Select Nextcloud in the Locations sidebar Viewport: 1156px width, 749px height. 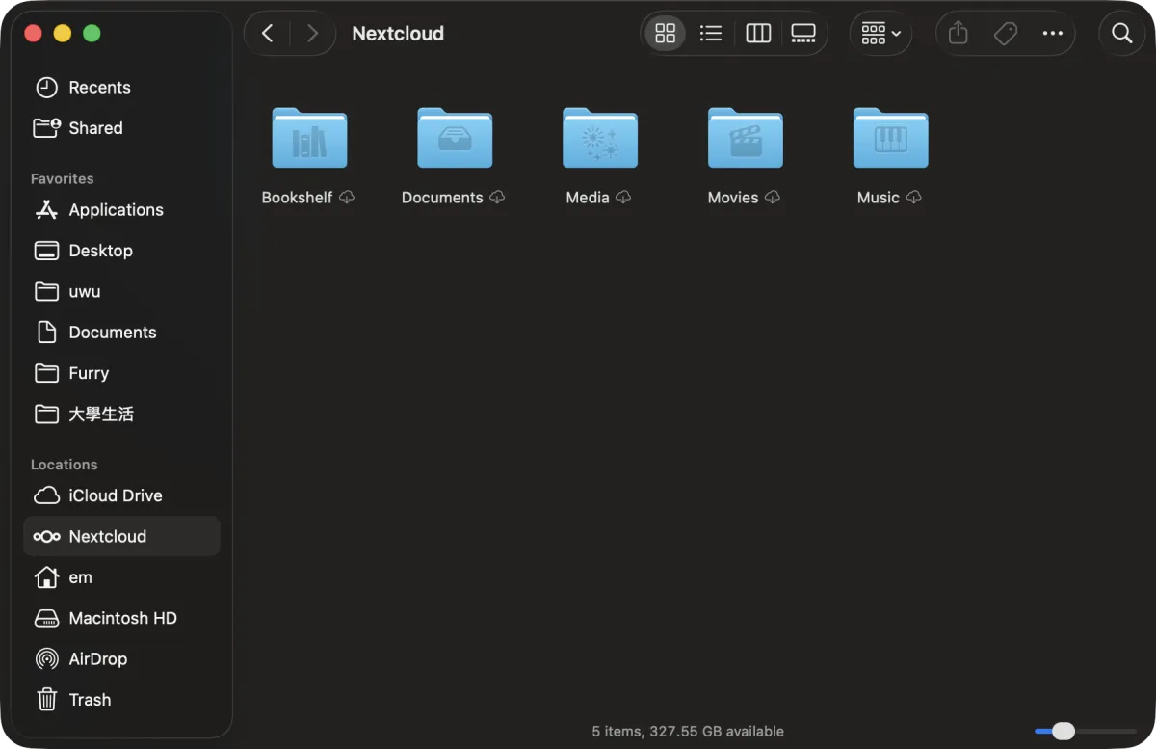(107, 536)
